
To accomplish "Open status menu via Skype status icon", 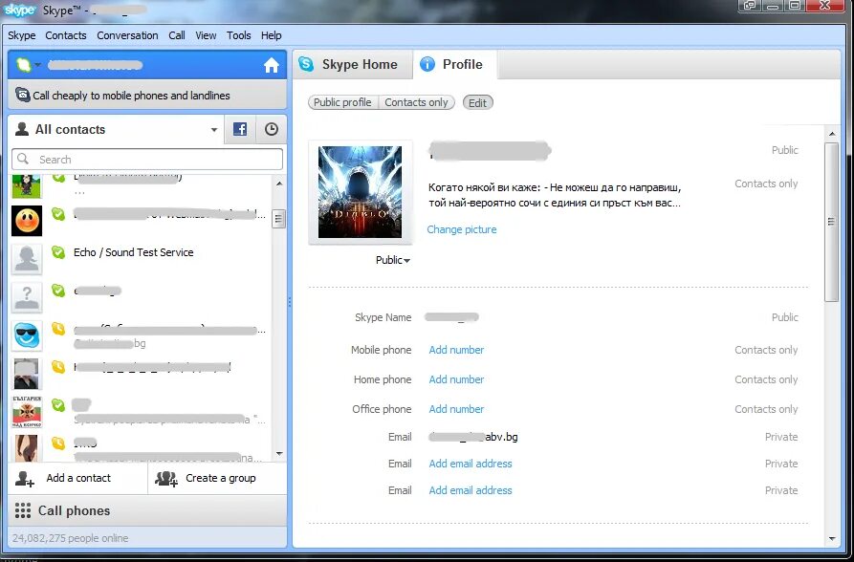I will point(24,65).
